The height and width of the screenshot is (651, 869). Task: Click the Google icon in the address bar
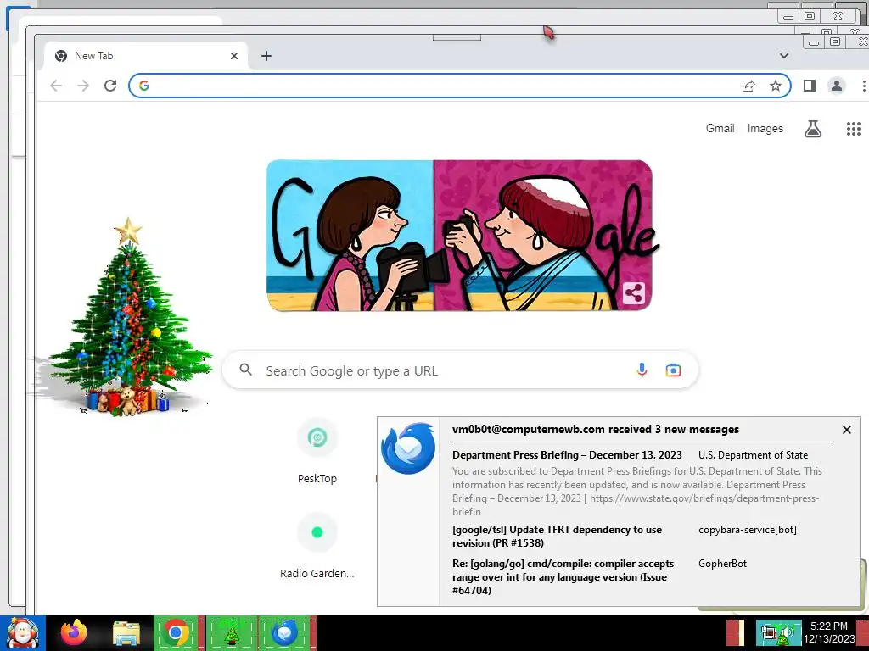[144, 86]
